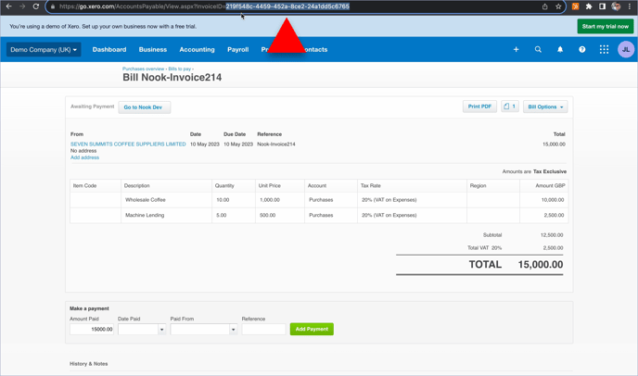Open Seven Summits Coffee Suppliers Limited link
Viewport: 638px width, 376px height.
pos(128,144)
